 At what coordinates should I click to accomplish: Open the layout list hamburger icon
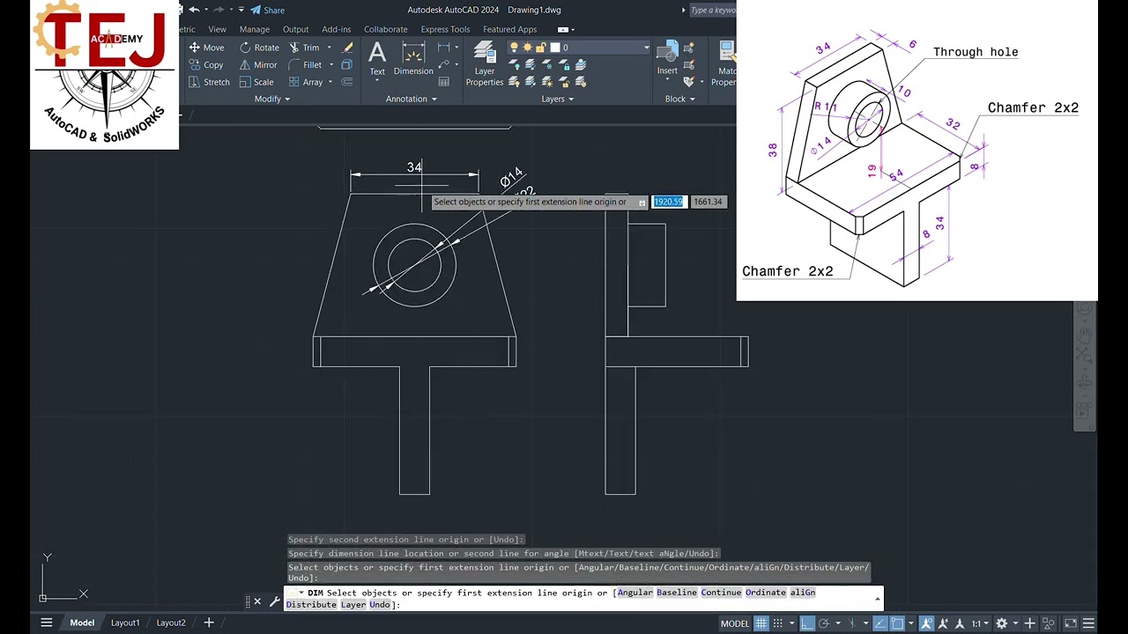[x=46, y=623]
